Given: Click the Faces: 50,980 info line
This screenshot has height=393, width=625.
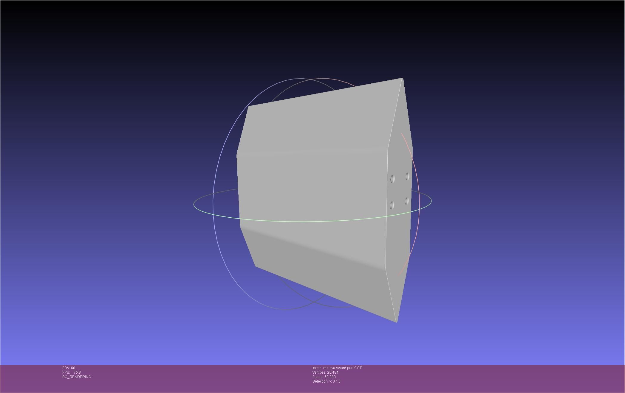Looking at the screenshot, I should (324, 377).
